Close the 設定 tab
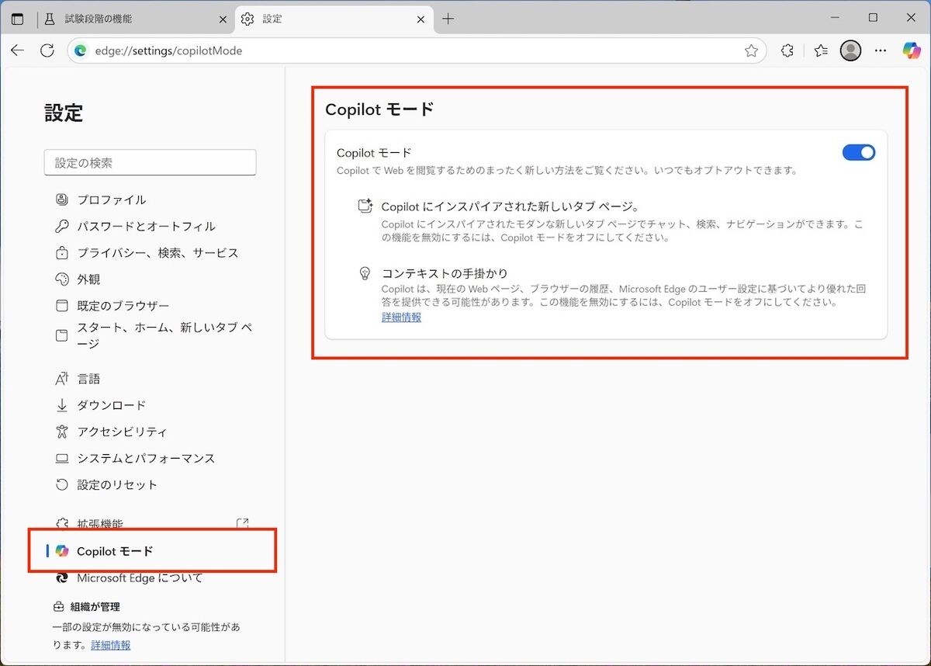Image resolution: width=931 pixels, height=666 pixels. (421, 19)
